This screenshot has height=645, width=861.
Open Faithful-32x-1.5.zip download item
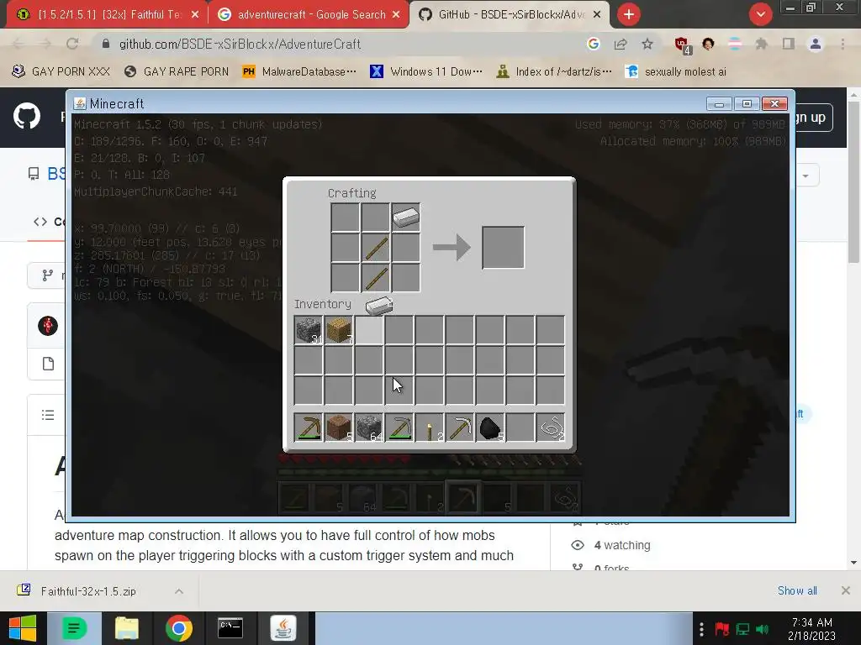click(x=87, y=590)
